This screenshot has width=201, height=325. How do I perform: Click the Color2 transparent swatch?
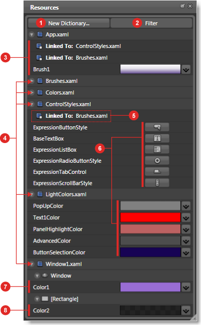pos(150,310)
